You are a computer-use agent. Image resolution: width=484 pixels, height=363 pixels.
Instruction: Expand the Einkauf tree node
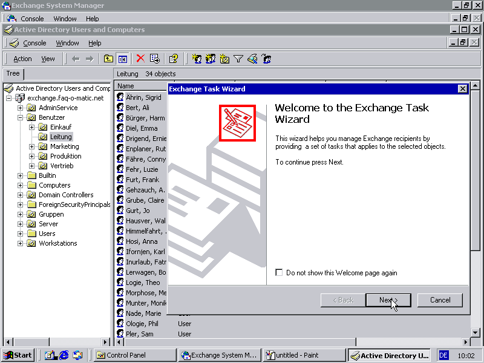pyautogui.click(x=31, y=127)
